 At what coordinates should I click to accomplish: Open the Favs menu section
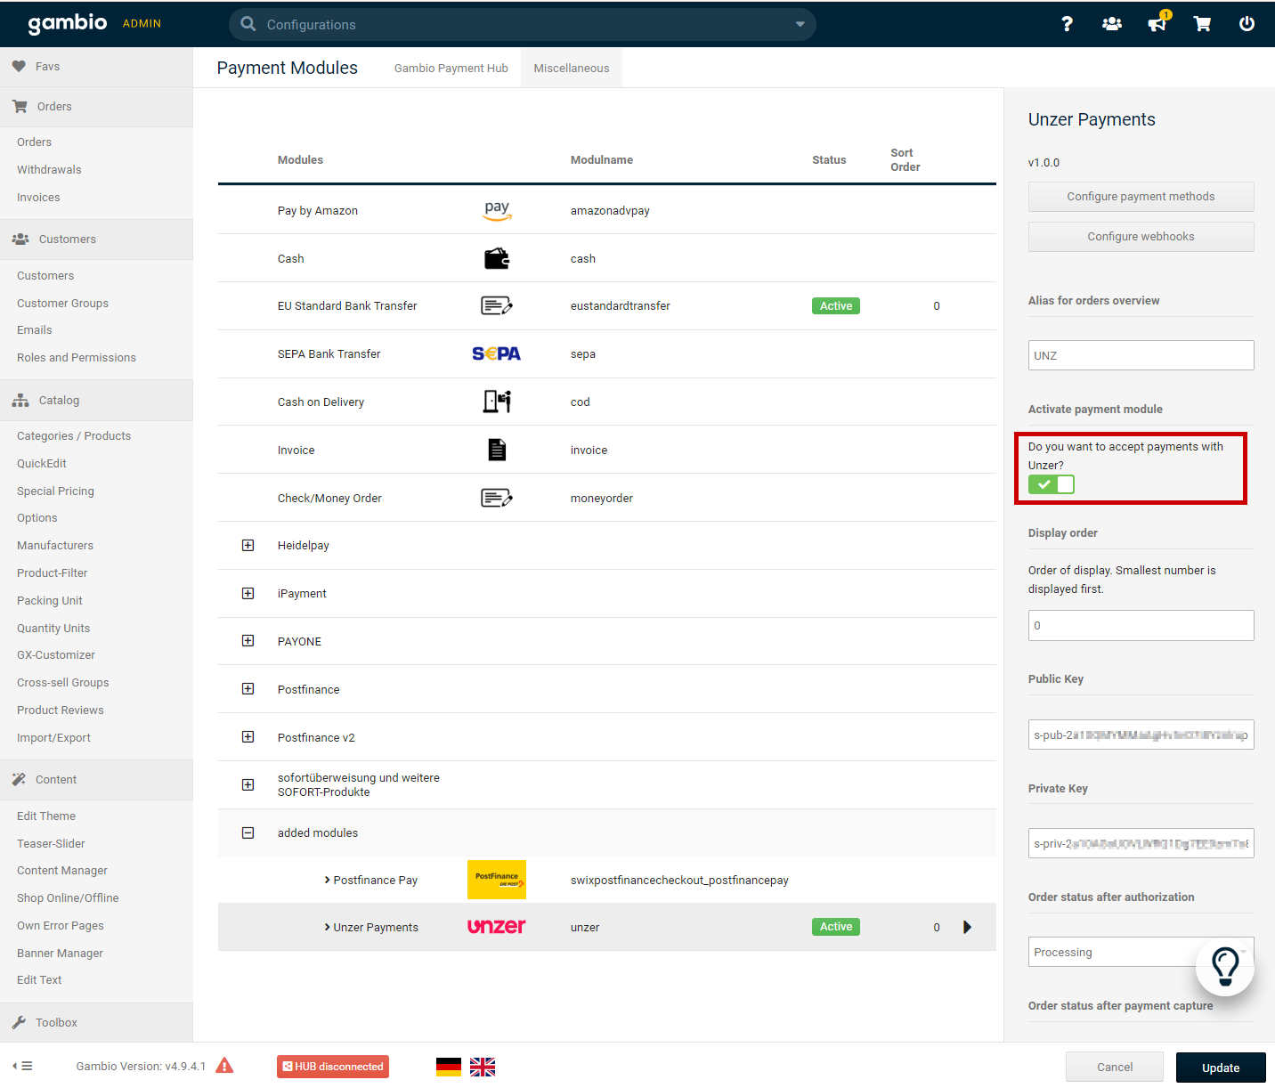point(96,67)
